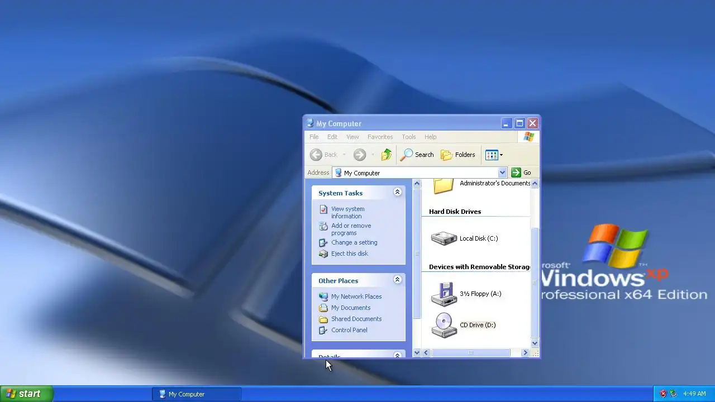The image size is (715, 402).
Task: Click task pane scroll down arrow
Action: 417,353
